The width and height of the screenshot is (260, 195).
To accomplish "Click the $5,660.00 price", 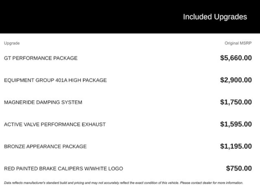I will [236, 58].
